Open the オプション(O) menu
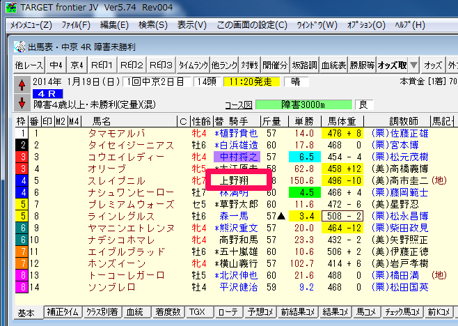This screenshot has width=458, height=326. (366, 25)
